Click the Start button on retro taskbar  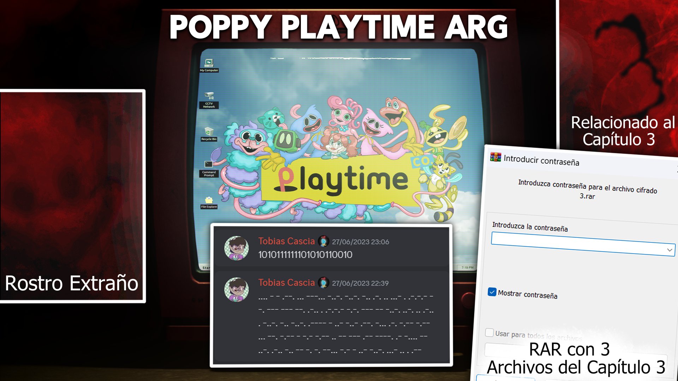coord(206,268)
